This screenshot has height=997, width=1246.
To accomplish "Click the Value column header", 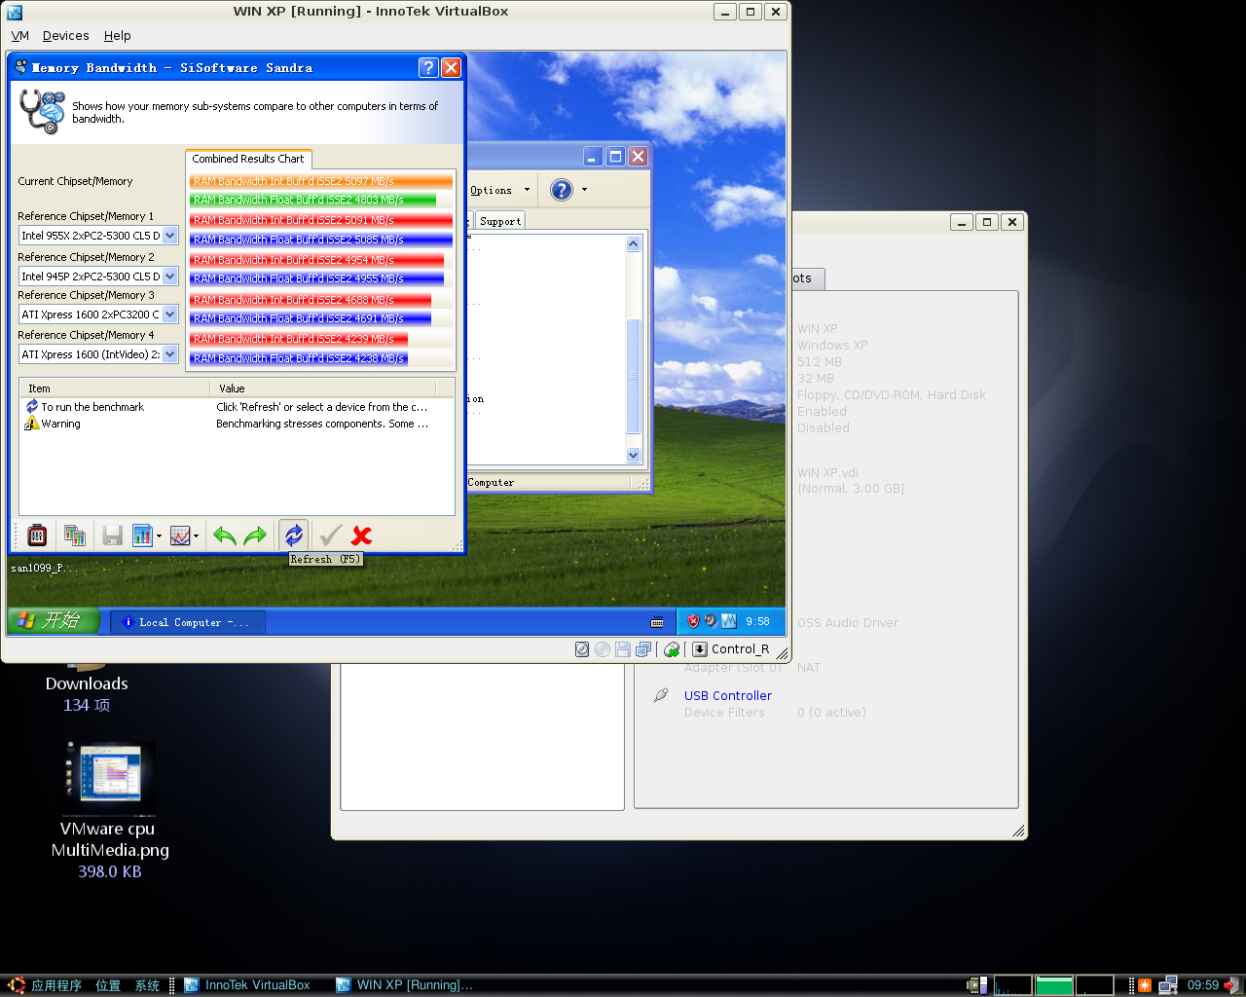I will coord(322,388).
